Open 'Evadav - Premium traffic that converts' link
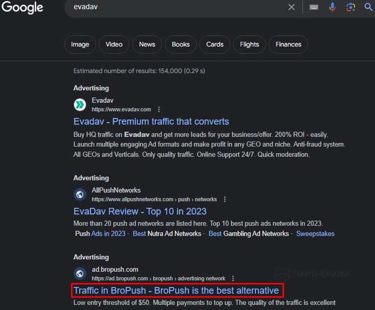Viewport: 375px width, 310px height. point(151,122)
